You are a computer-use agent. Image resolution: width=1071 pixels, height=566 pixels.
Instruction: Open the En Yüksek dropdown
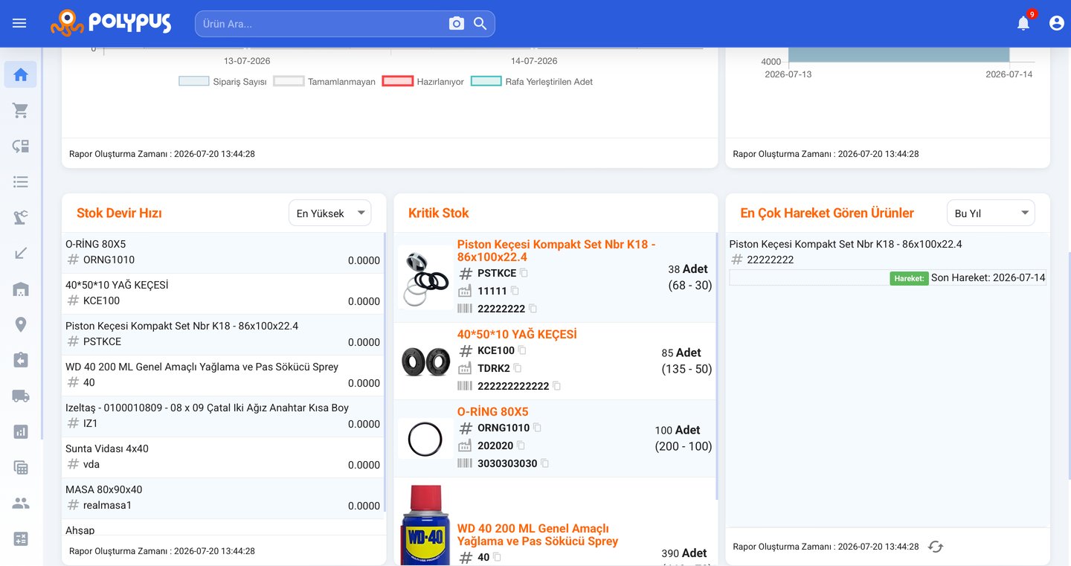point(330,213)
